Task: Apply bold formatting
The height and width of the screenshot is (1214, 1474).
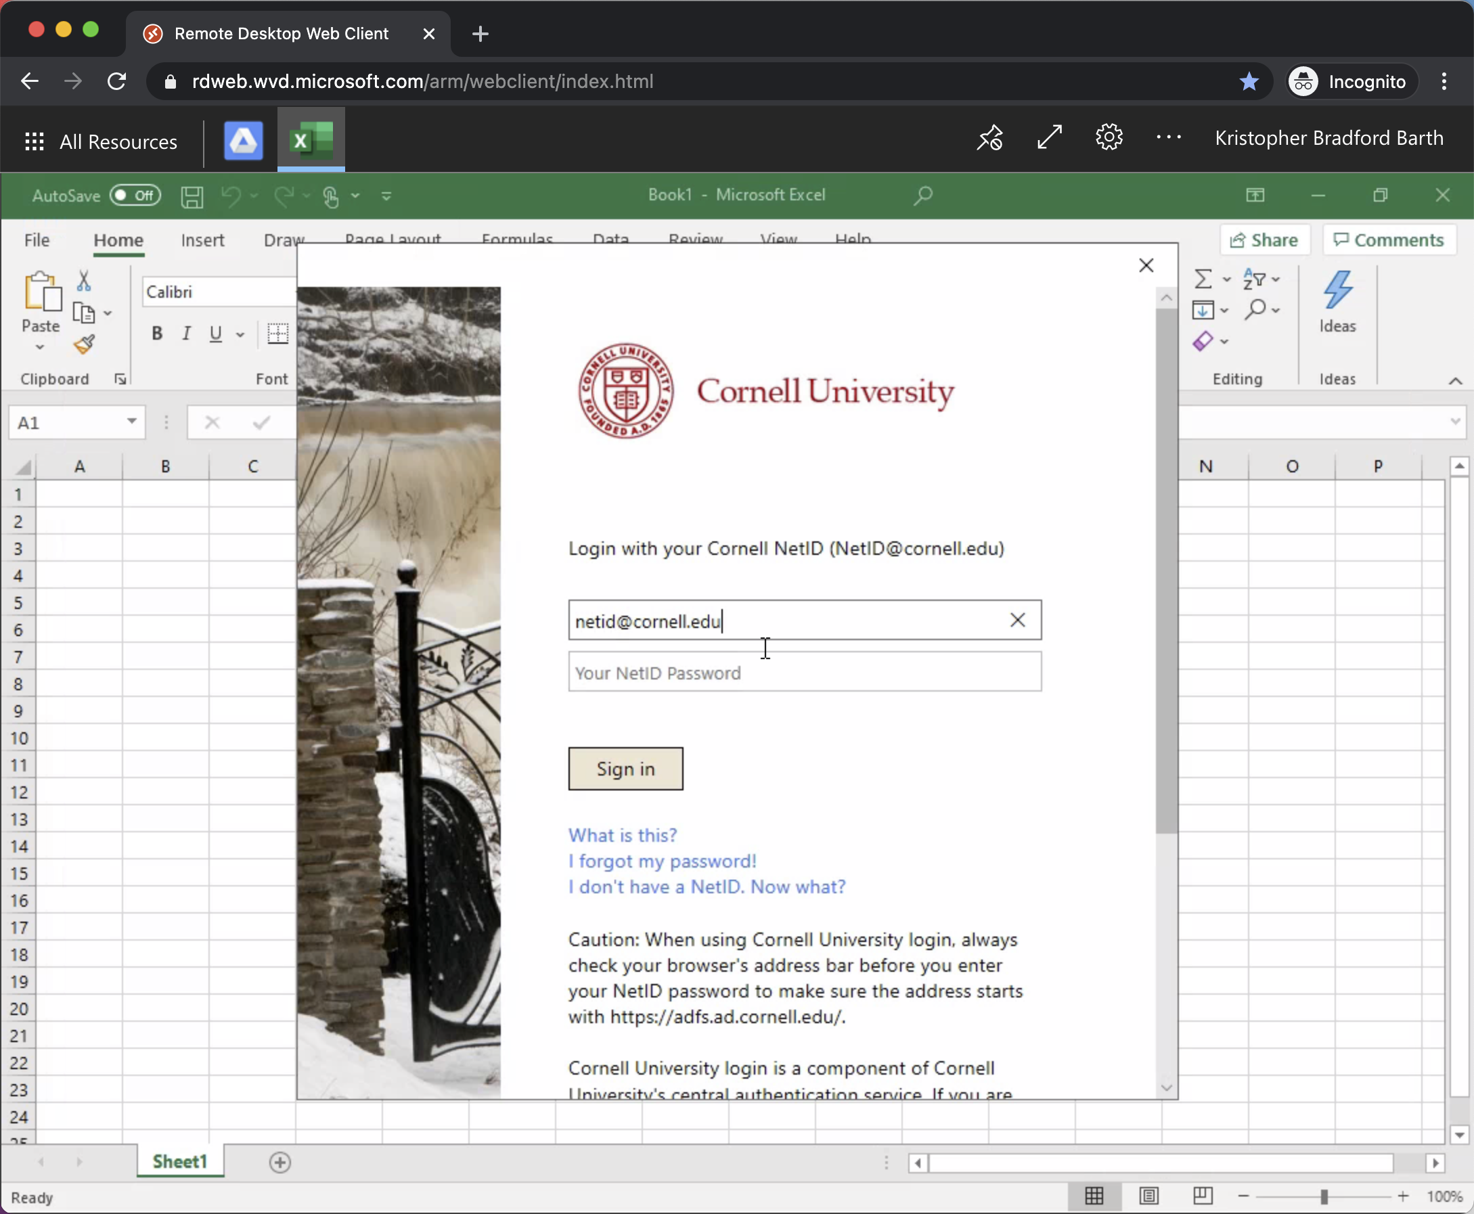Action: 157,334
